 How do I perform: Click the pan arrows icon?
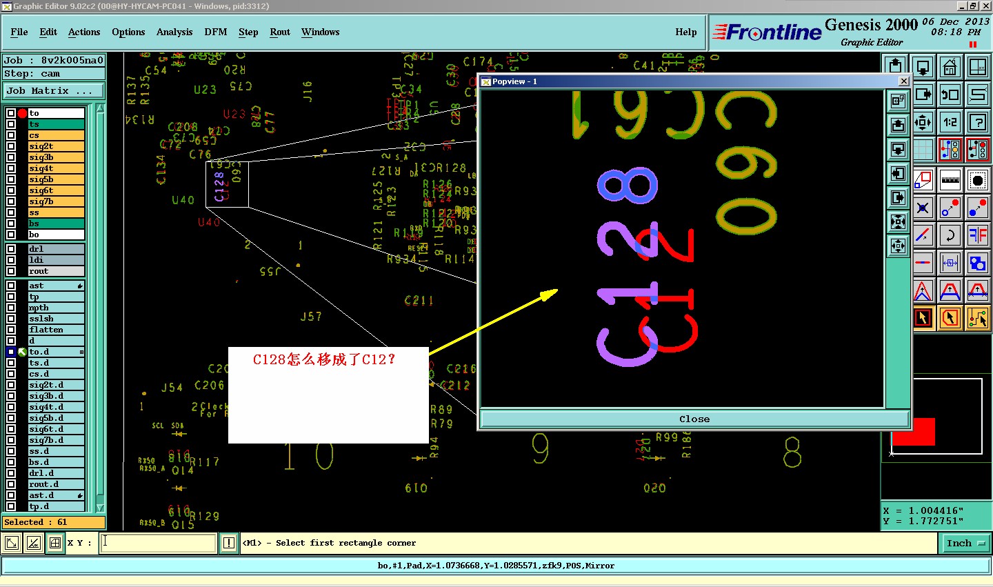point(923,122)
